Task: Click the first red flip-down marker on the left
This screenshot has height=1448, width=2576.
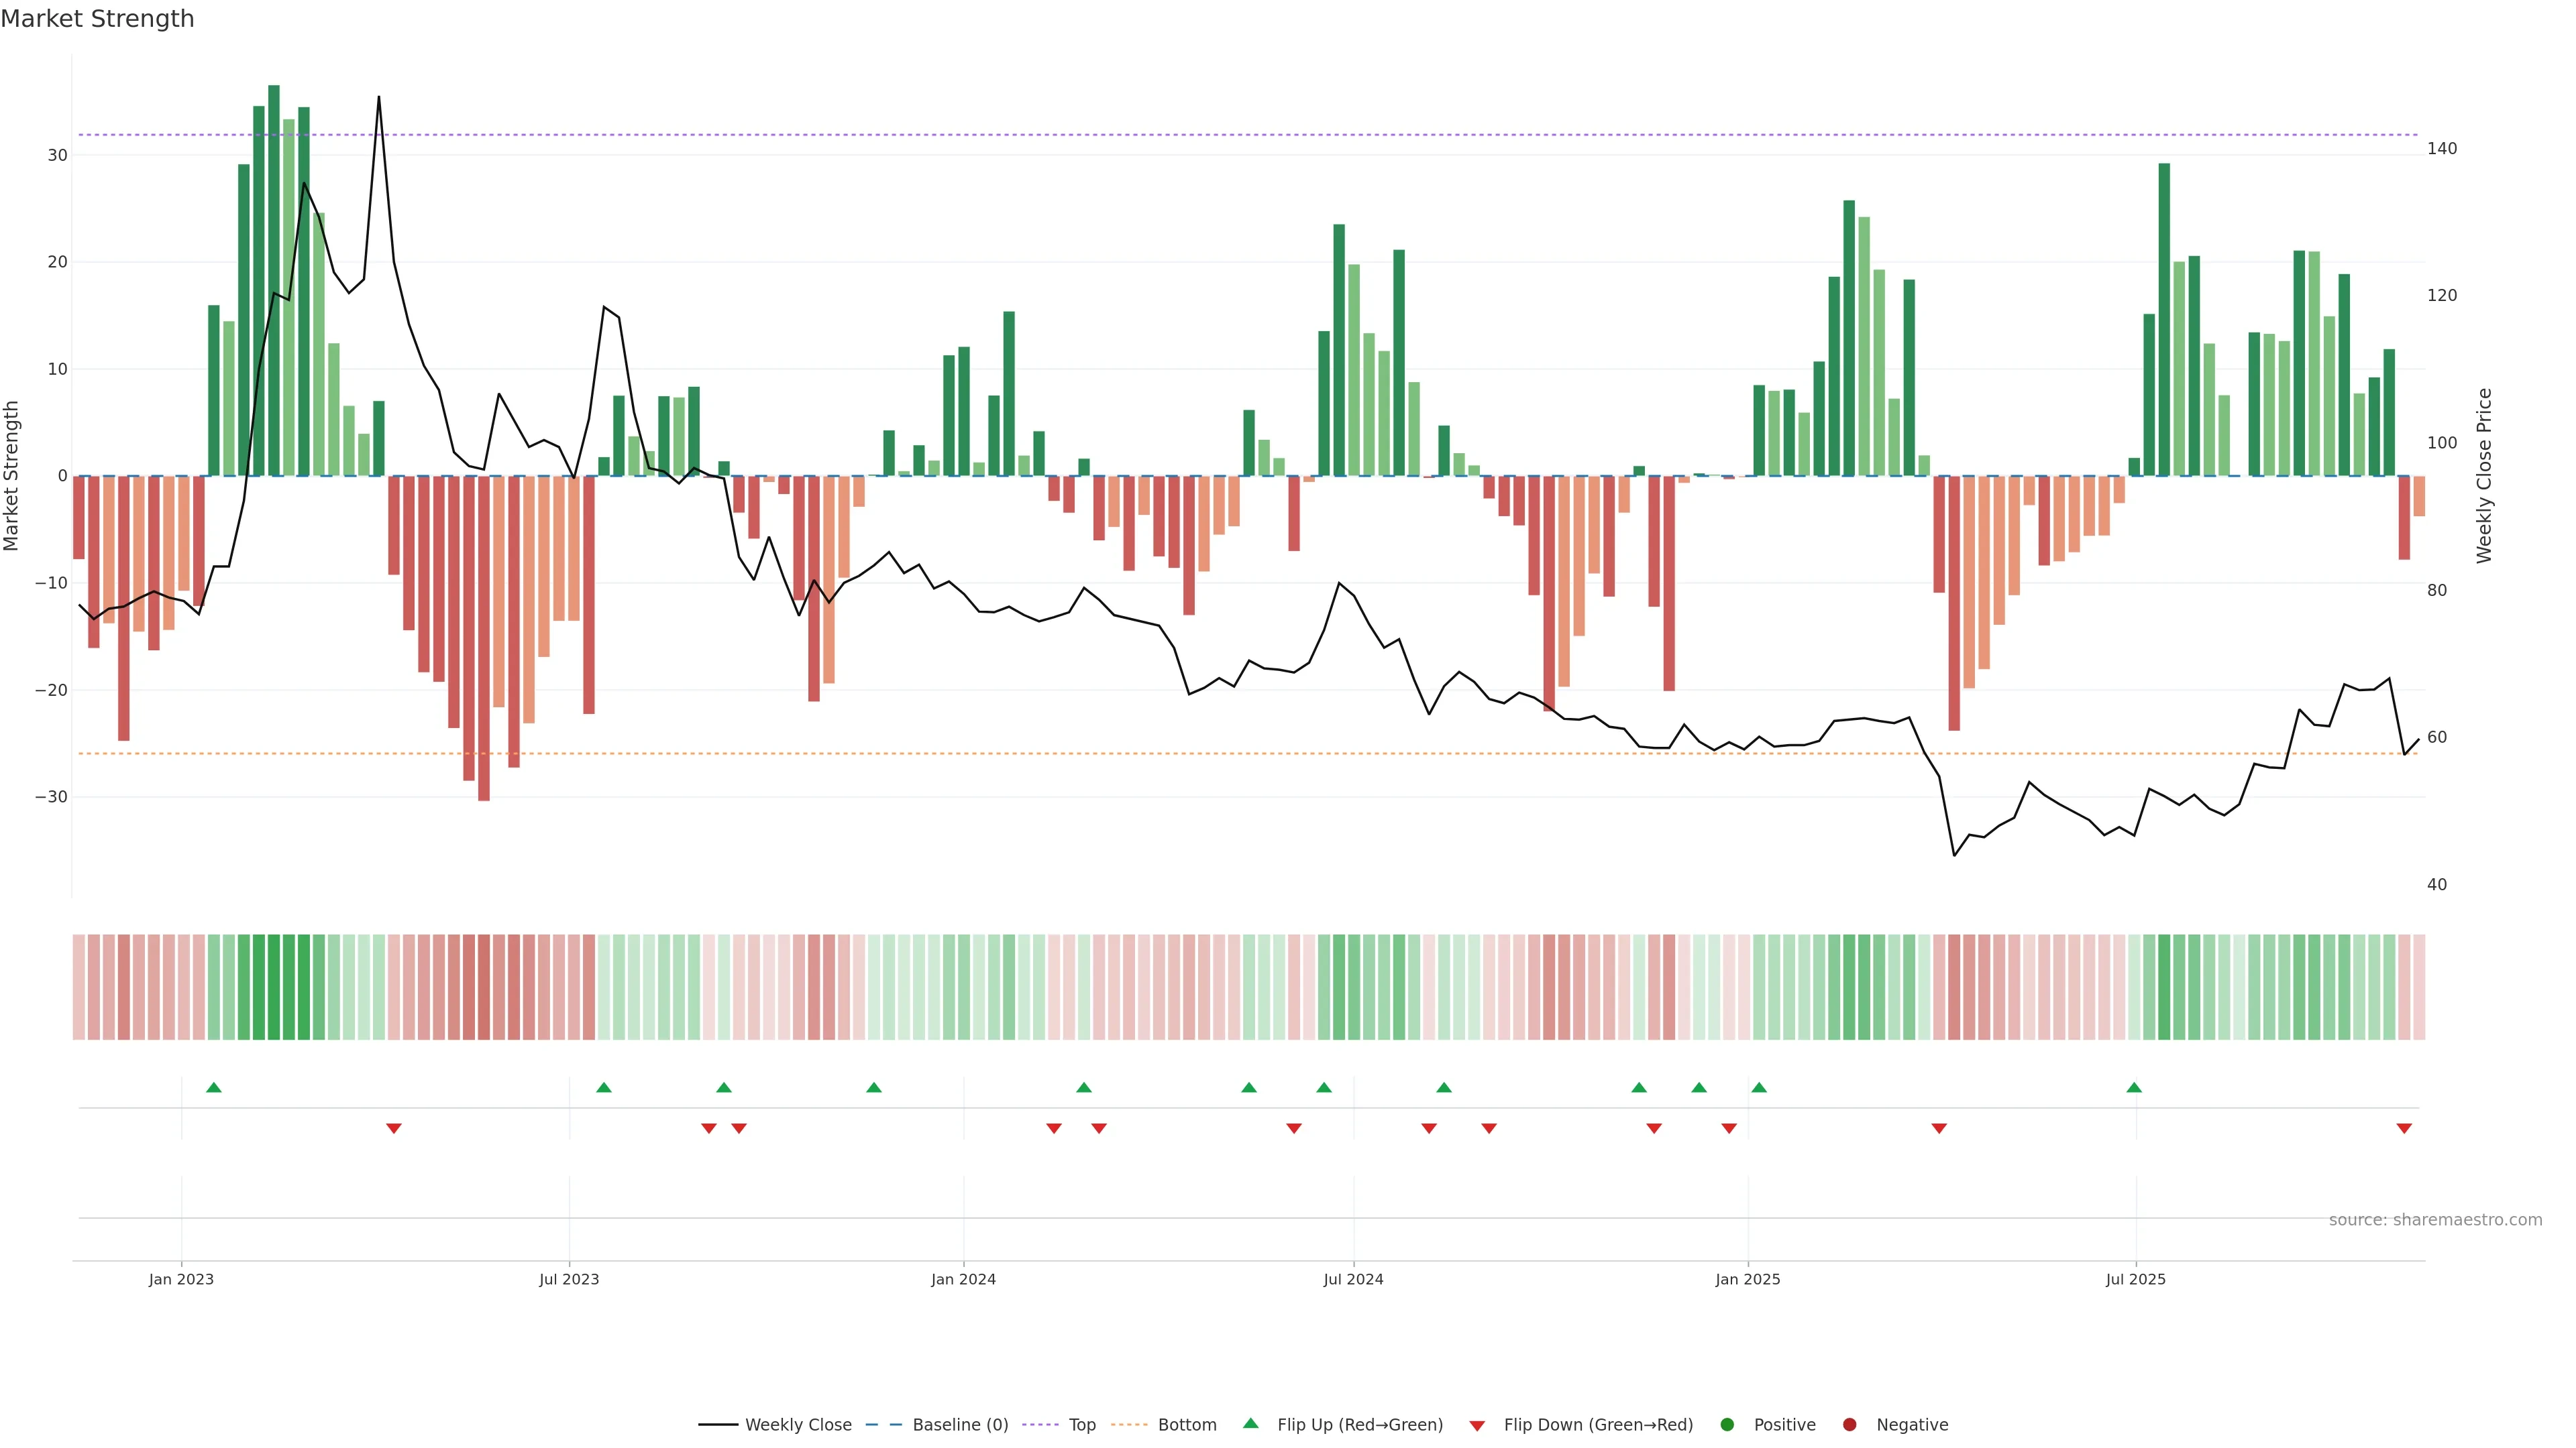Action: click(394, 1128)
